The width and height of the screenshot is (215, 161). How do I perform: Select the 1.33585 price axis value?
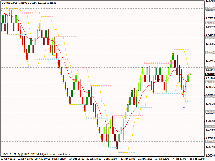(x=210, y=44)
